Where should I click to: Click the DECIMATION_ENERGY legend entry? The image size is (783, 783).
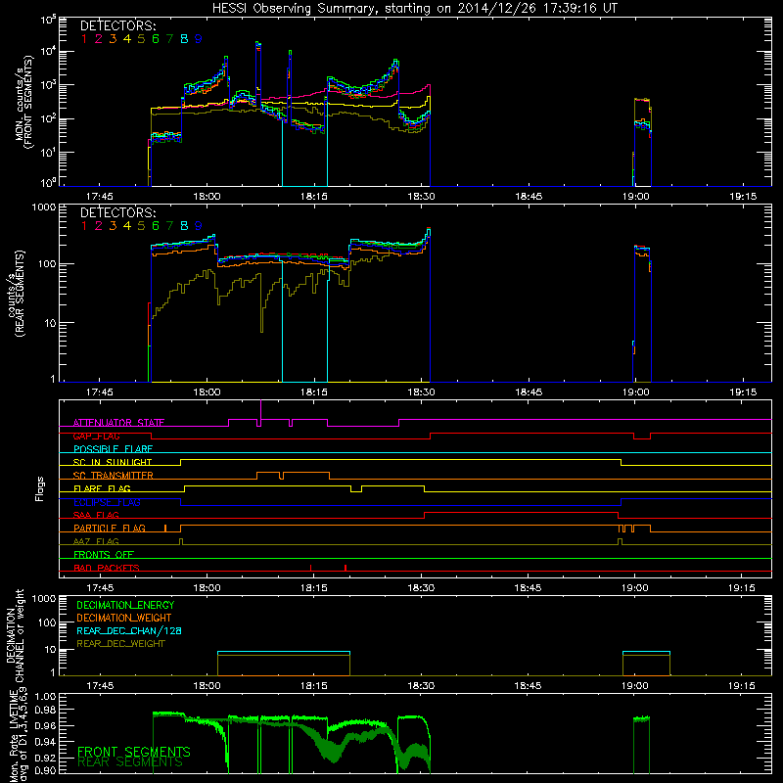125,605
